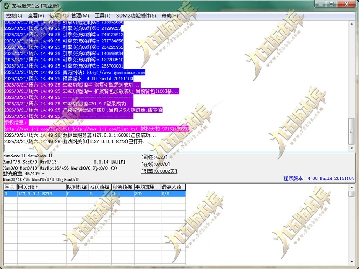
Task: Click log line 引擎交流QQ群②: 249126912
Action: point(64,35)
